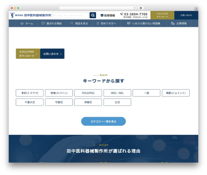Open 商品を見る in the navigation bar
Viewport: 207px width, 175px height.
coord(79,23)
